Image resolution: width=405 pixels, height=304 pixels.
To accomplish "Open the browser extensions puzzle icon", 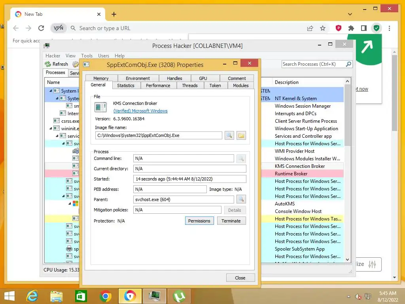I will 351,28.
